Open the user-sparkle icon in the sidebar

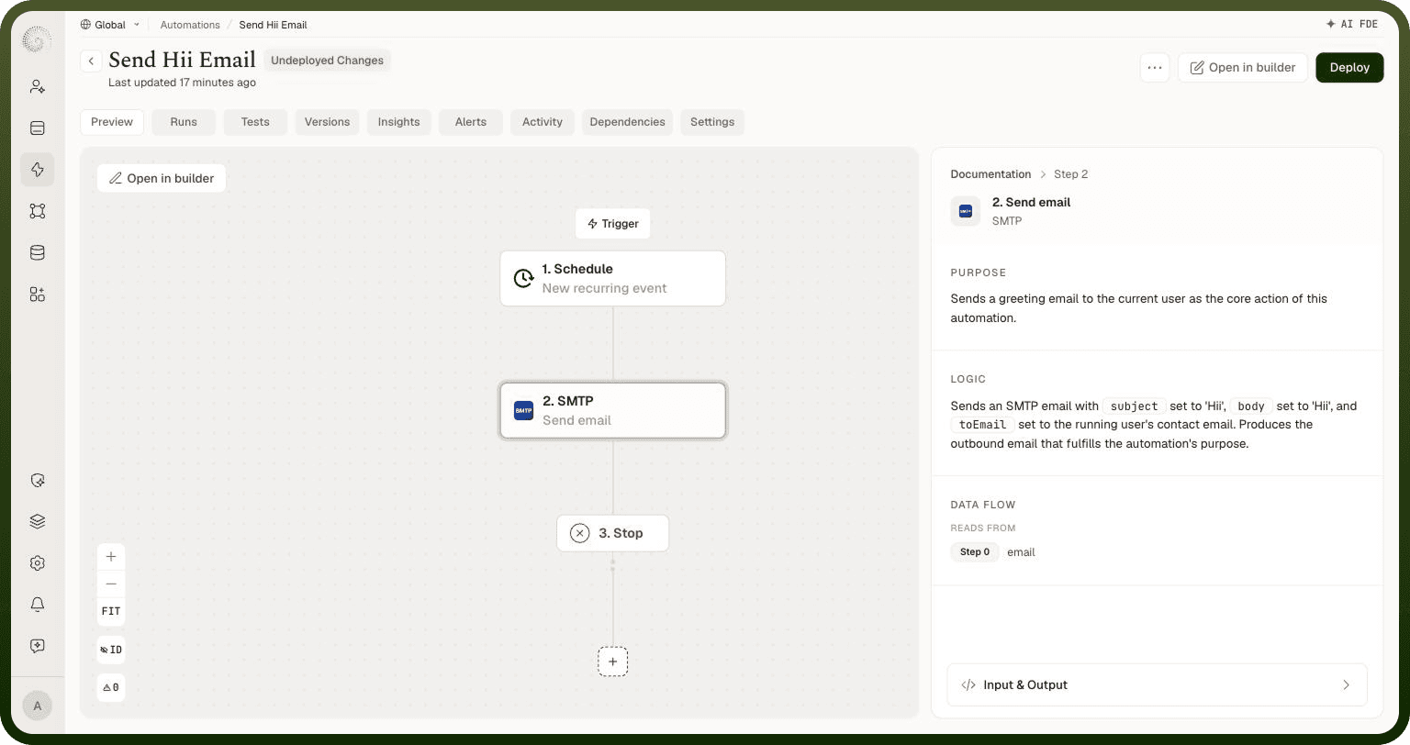click(38, 86)
